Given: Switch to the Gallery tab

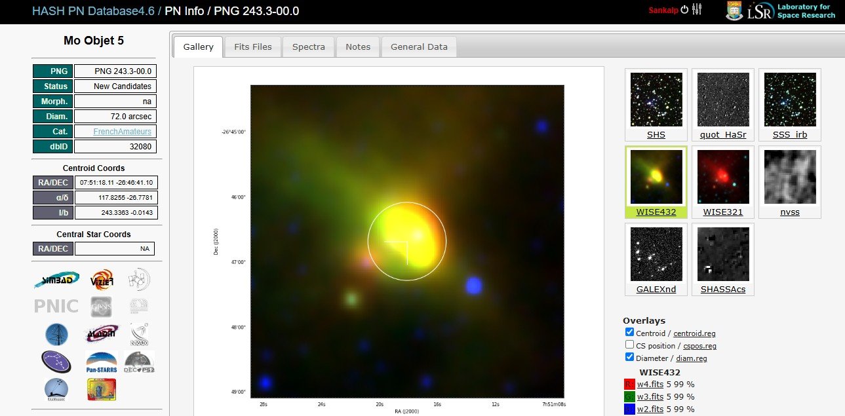Looking at the screenshot, I should click(x=198, y=47).
